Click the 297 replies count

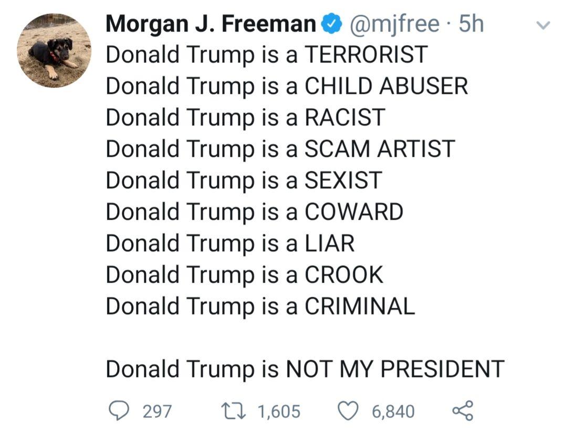pyautogui.click(x=157, y=411)
